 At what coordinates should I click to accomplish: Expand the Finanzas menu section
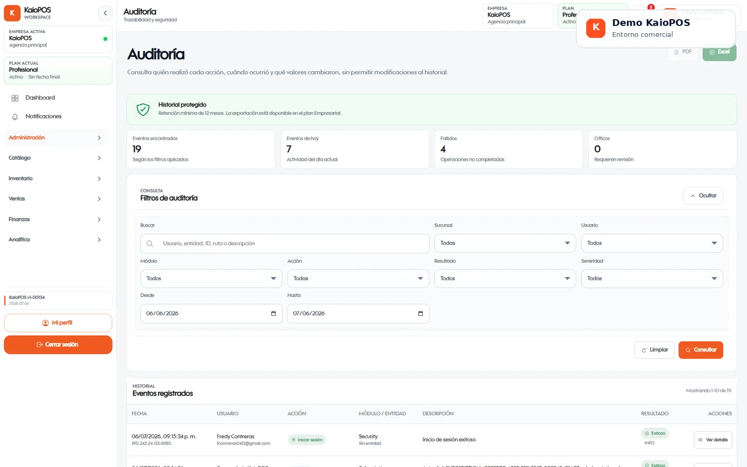[x=55, y=219]
